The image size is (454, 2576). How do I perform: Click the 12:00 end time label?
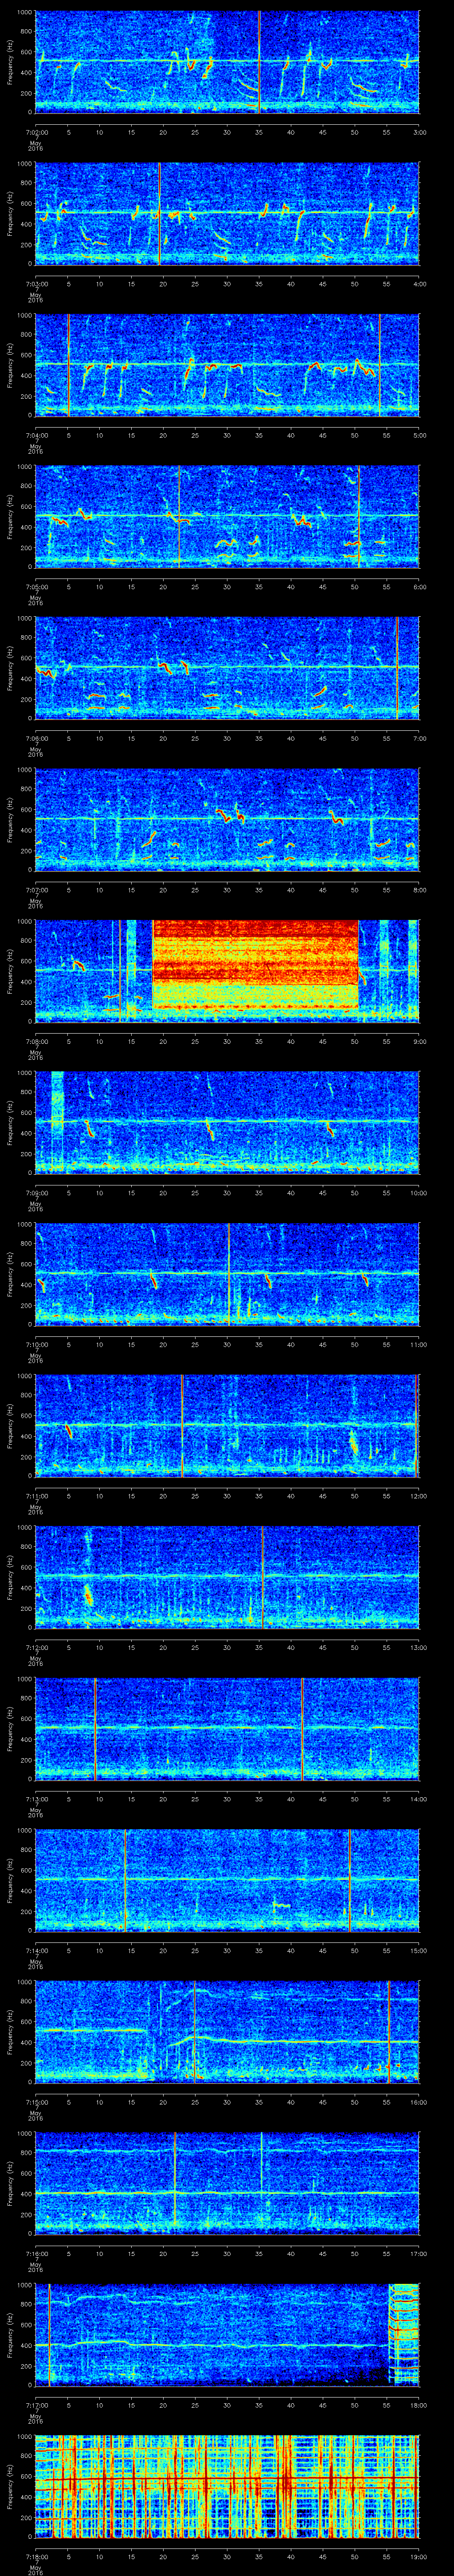[x=418, y=1496]
